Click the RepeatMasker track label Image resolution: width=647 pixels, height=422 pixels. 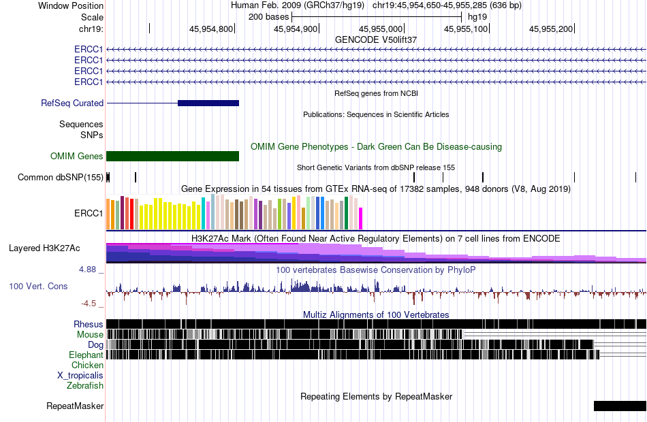coord(75,406)
